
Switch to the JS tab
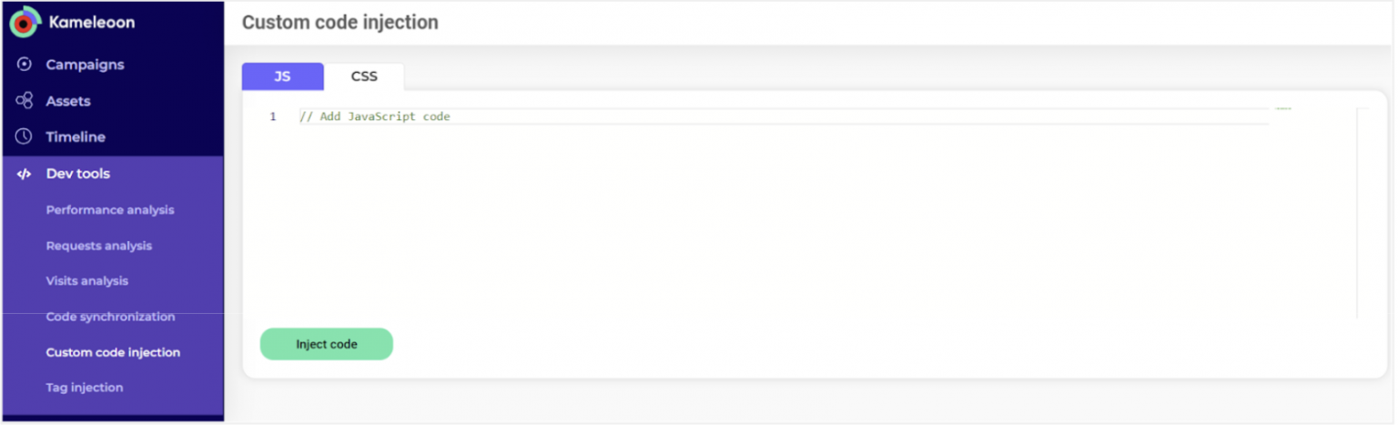tap(282, 76)
